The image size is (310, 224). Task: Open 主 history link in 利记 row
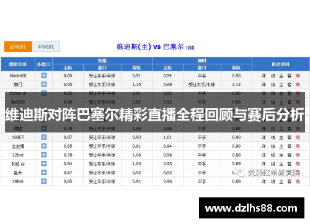pos(281,164)
